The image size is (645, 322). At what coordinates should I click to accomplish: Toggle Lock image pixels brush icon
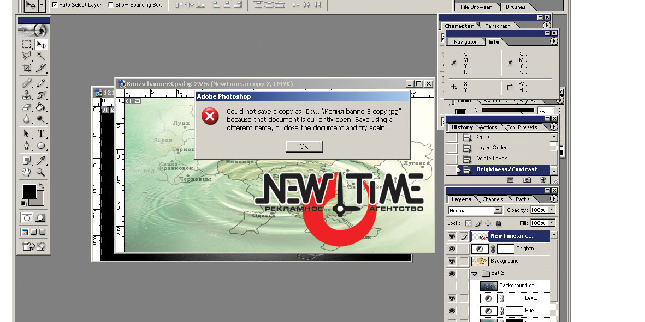[478, 223]
